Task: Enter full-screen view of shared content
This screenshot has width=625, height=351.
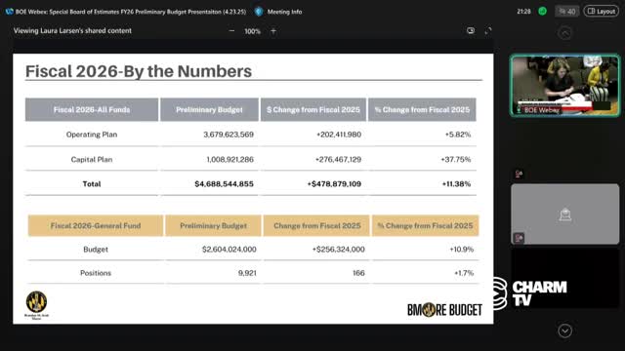Action: tap(488, 30)
